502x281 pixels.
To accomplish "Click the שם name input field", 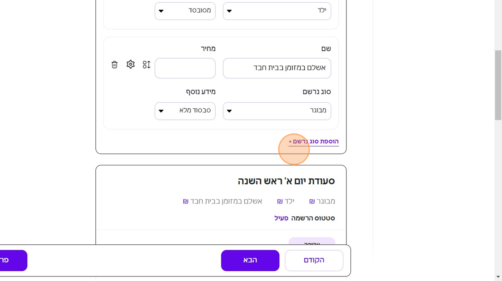I will tap(277, 68).
